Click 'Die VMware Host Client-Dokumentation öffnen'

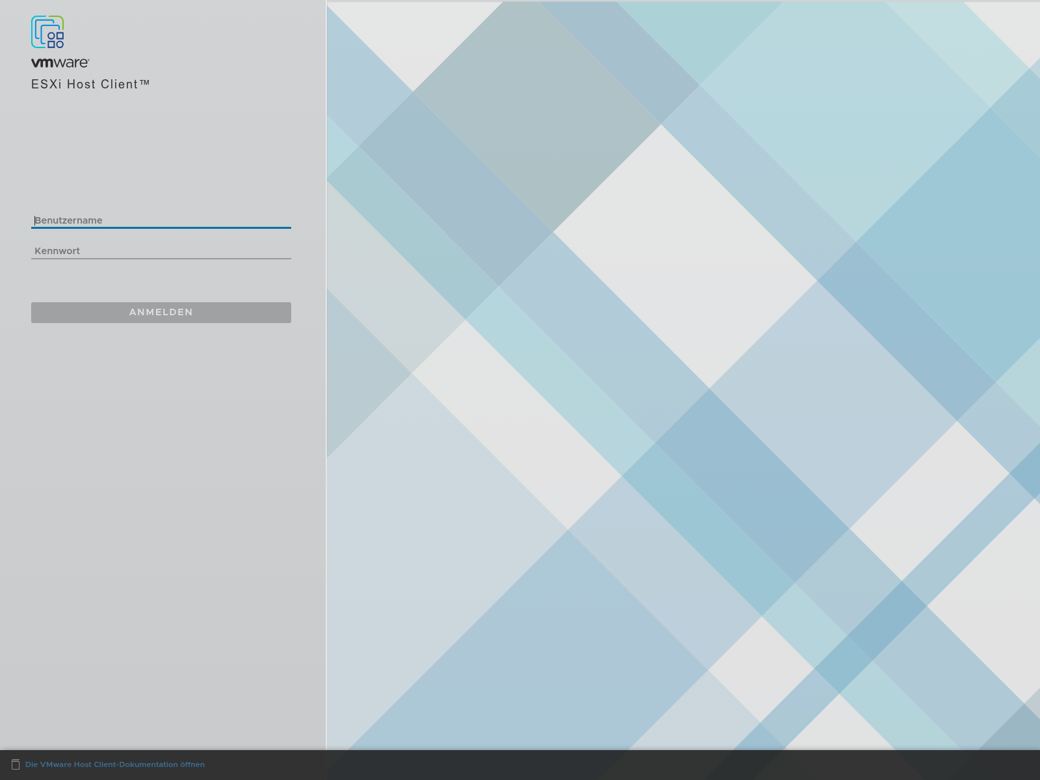[x=114, y=764]
